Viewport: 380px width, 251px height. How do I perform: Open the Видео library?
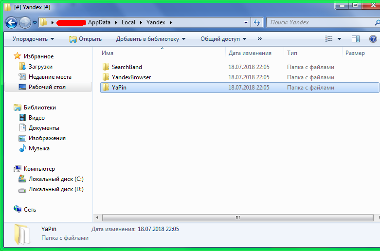36,118
